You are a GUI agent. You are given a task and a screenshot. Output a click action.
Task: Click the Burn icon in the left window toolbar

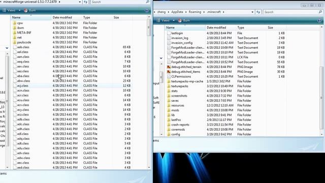(x=26, y=10)
